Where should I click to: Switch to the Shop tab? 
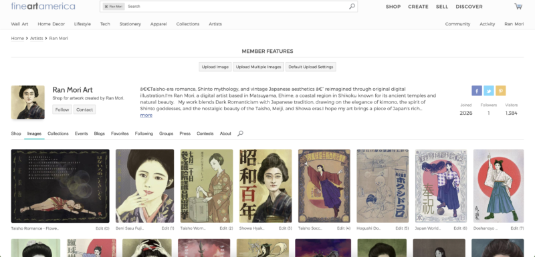coord(15,134)
